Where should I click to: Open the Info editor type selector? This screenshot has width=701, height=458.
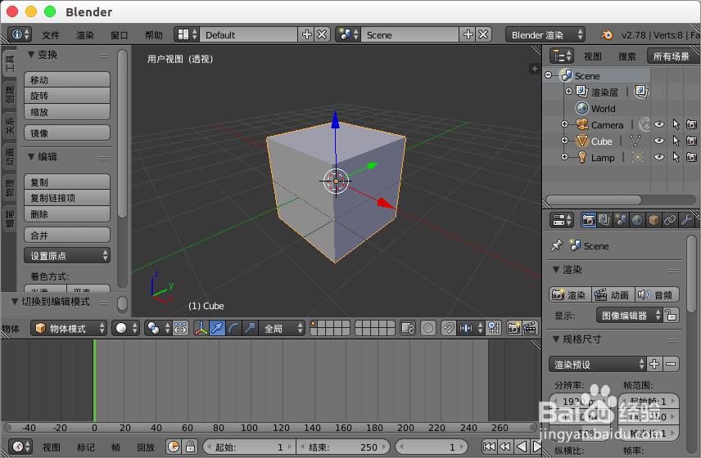point(20,34)
